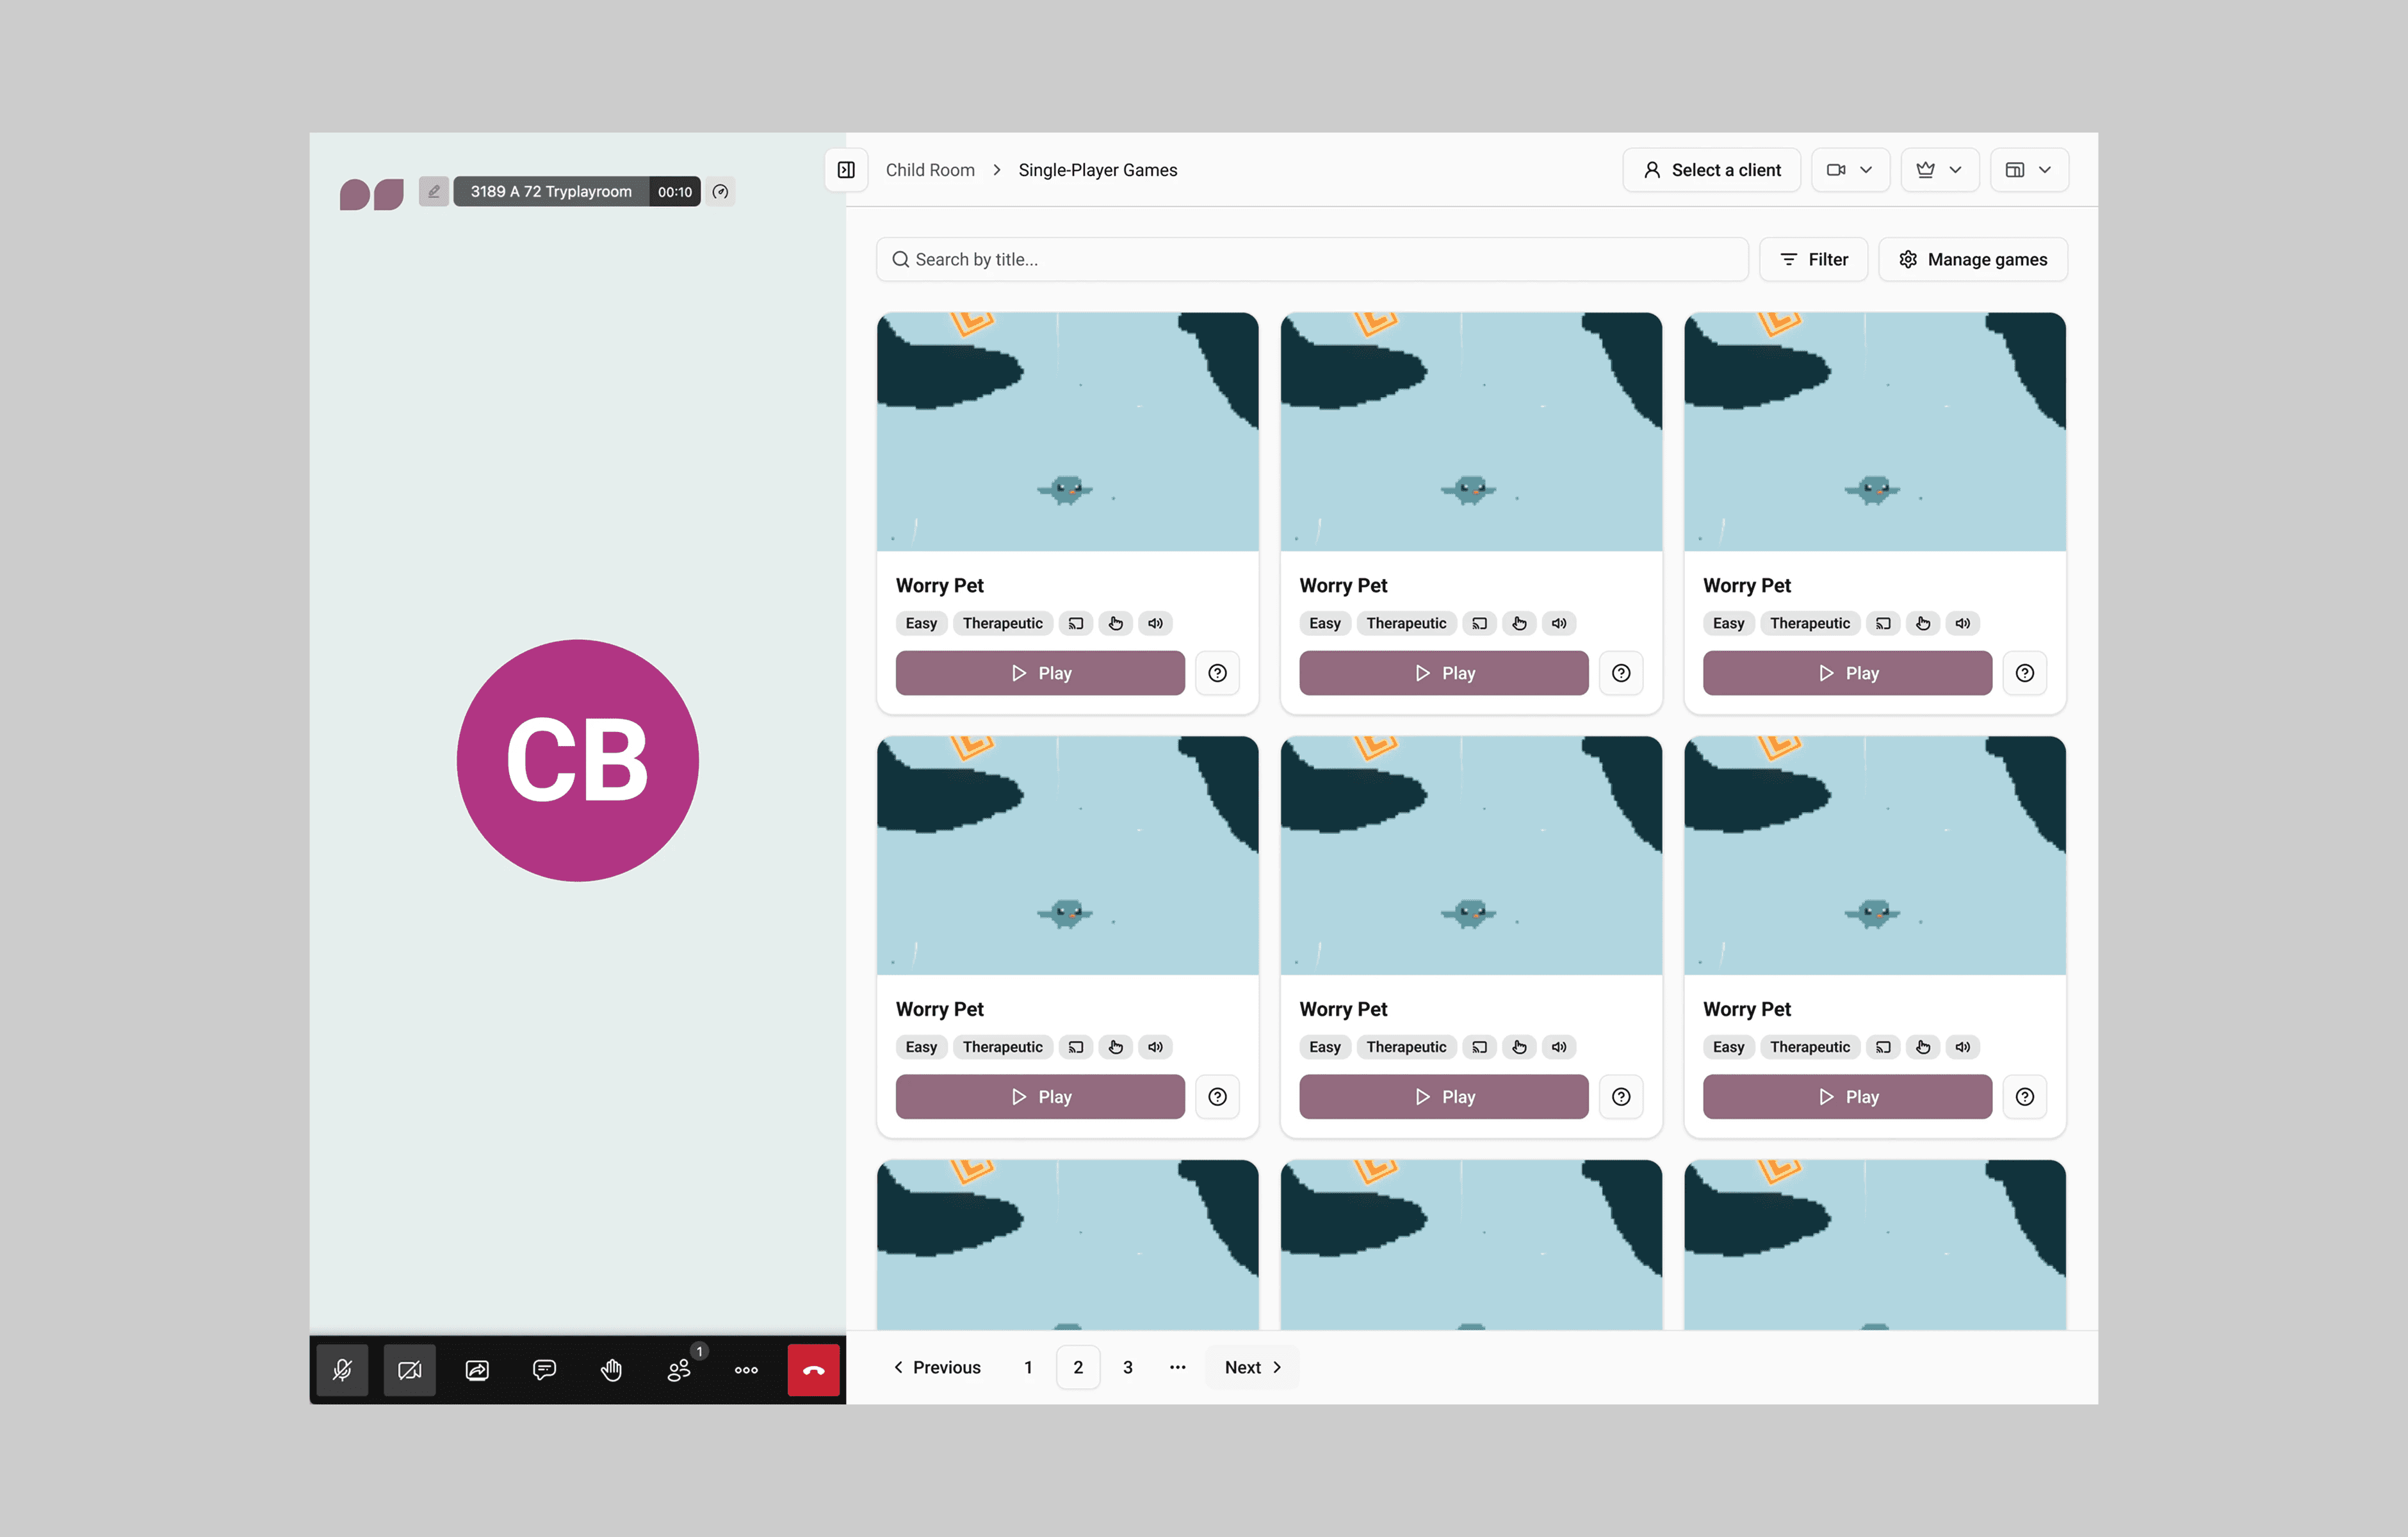Open the participants list icon
The height and width of the screenshot is (1537, 2408).
[679, 1369]
